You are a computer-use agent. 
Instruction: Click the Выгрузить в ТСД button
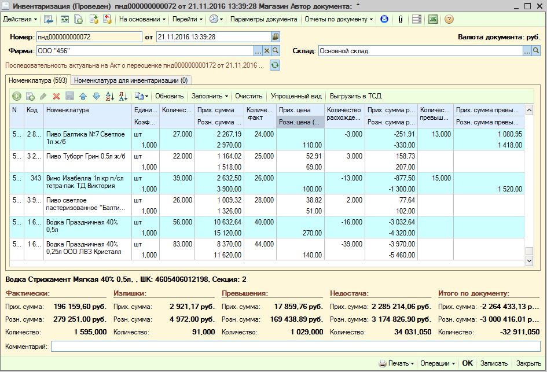point(355,96)
